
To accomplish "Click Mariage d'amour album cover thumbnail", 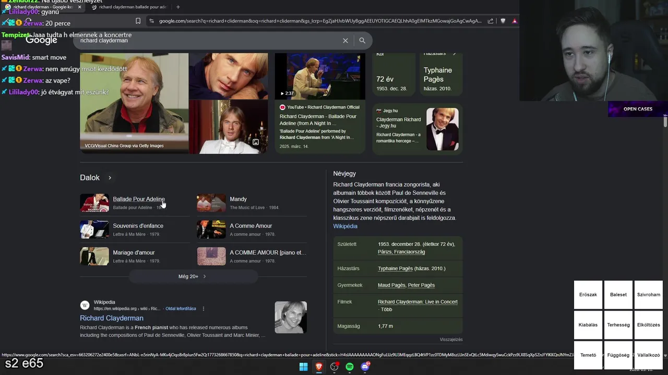I will click(x=94, y=256).
